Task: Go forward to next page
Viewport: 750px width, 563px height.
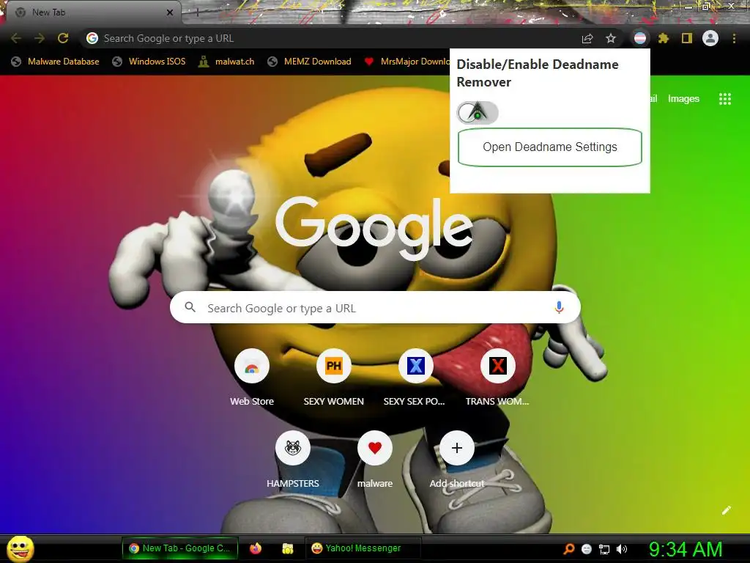Action: point(40,38)
